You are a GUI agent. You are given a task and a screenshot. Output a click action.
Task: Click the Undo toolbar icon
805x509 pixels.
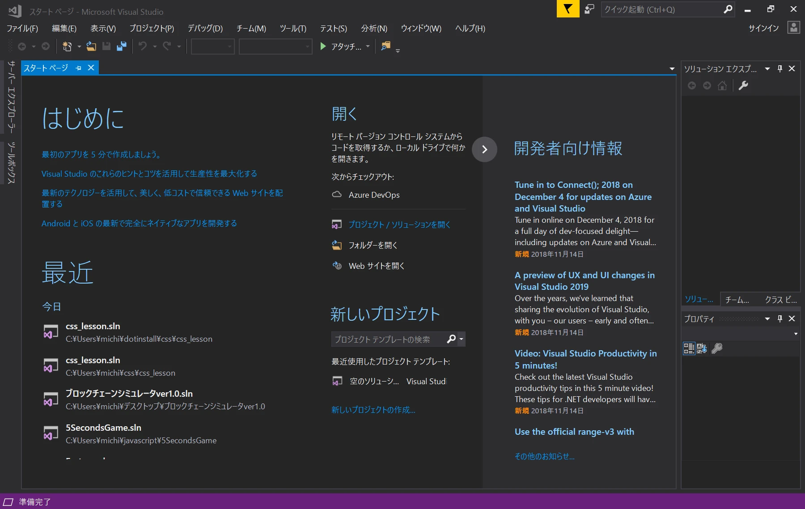[x=143, y=46]
